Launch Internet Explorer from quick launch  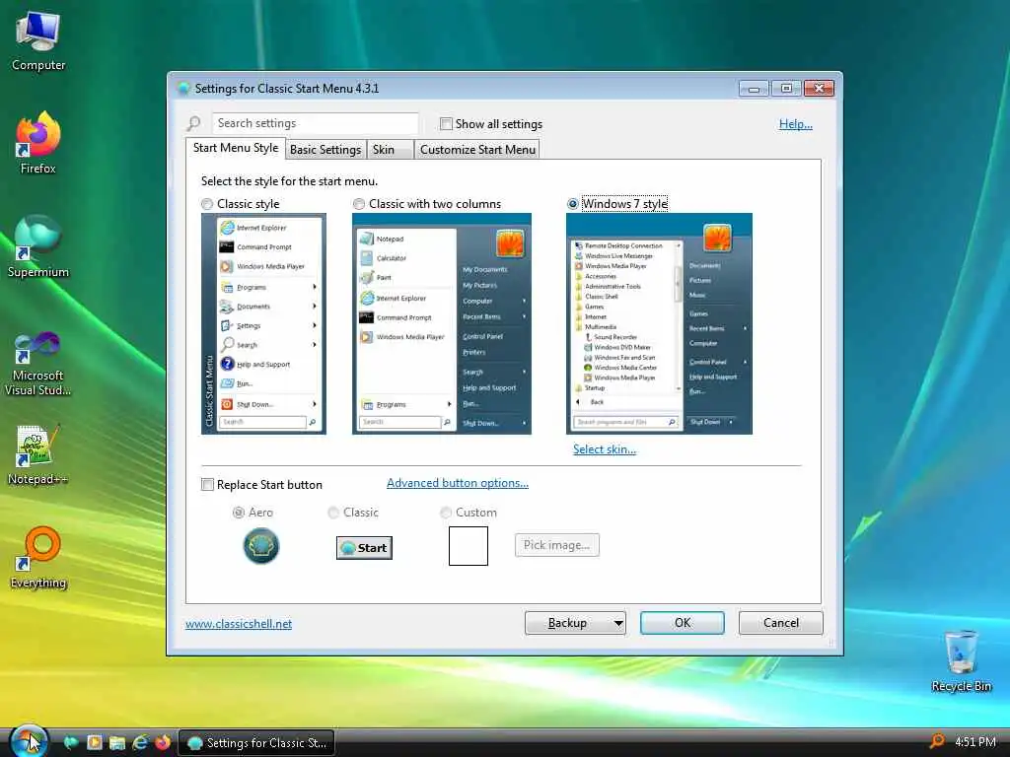pyautogui.click(x=140, y=743)
